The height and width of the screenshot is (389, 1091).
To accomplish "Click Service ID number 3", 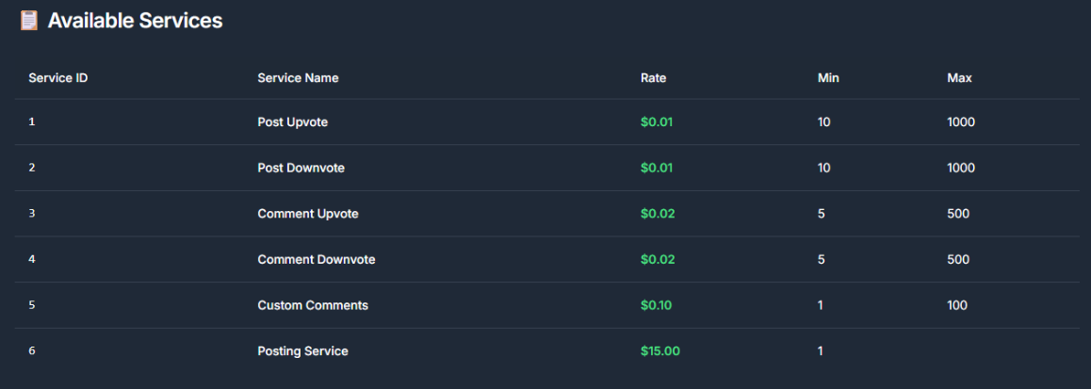I will click(x=32, y=214).
